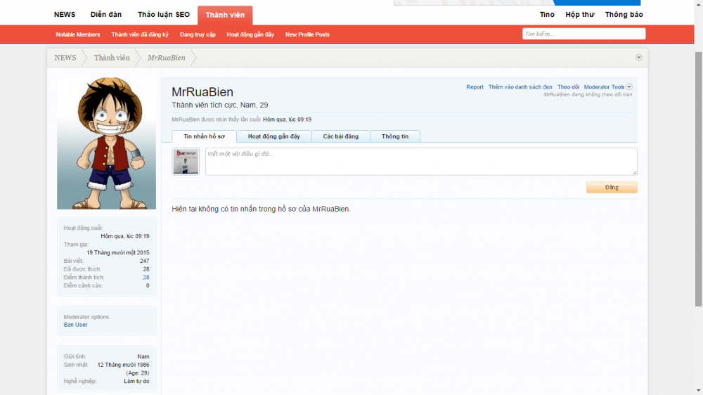
Task: Click Theo dõi to follow member
Action: pyautogui.click(x=568, y=87)
